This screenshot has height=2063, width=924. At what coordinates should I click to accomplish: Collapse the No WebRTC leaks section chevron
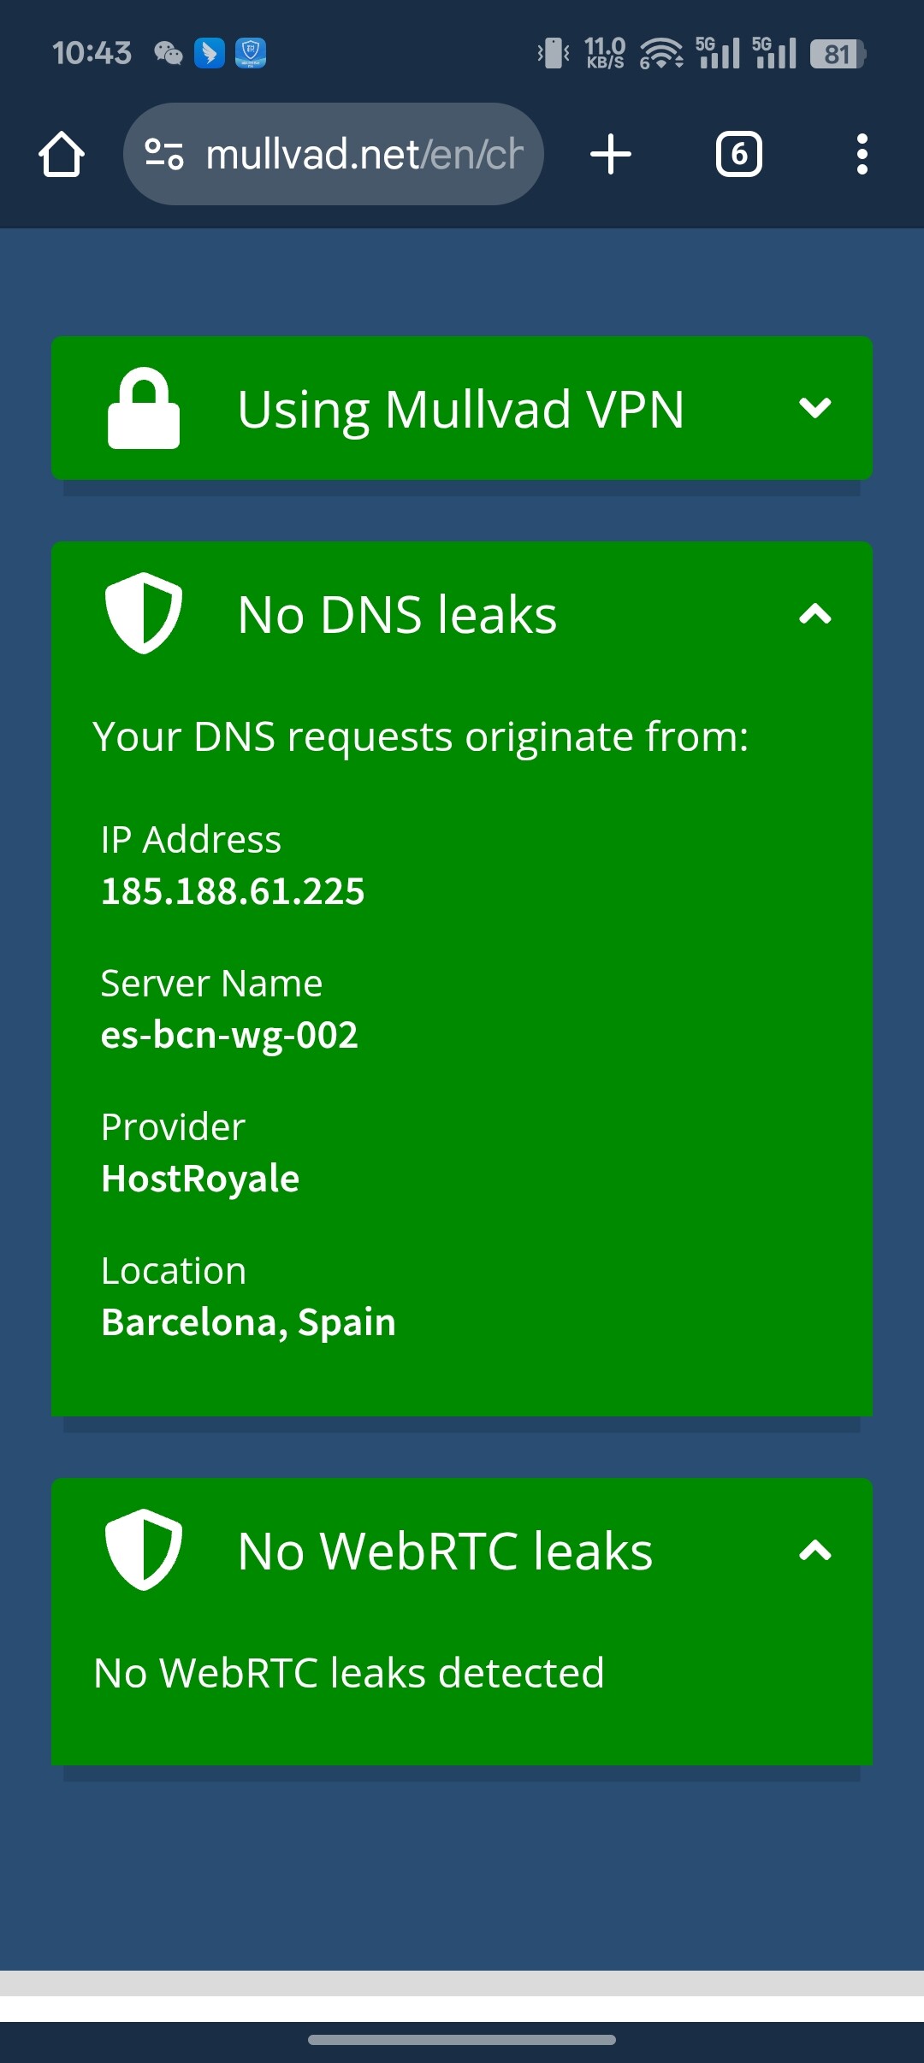point(814,1551)
